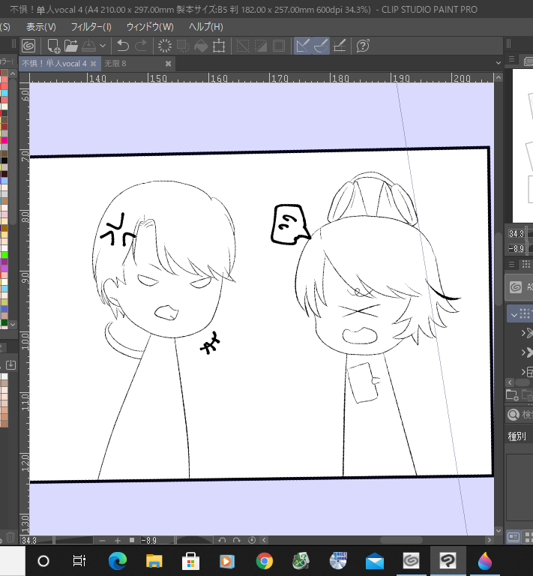Open File Explorer from taskbar

click(x=154, y=561)
